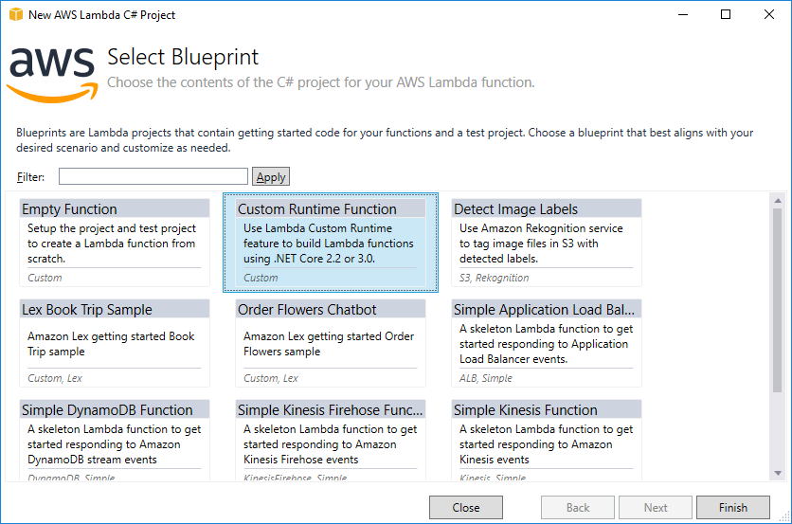
Task: Pick the Simple Kinesis Firehose Function blueprint
Action: tap(331, 440)
